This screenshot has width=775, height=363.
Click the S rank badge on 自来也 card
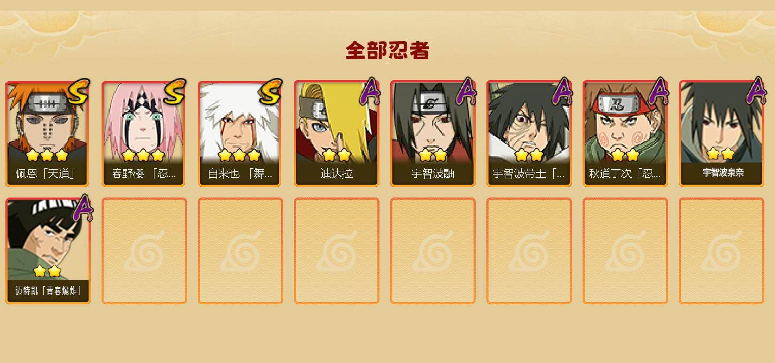click(x=271, y=92)
